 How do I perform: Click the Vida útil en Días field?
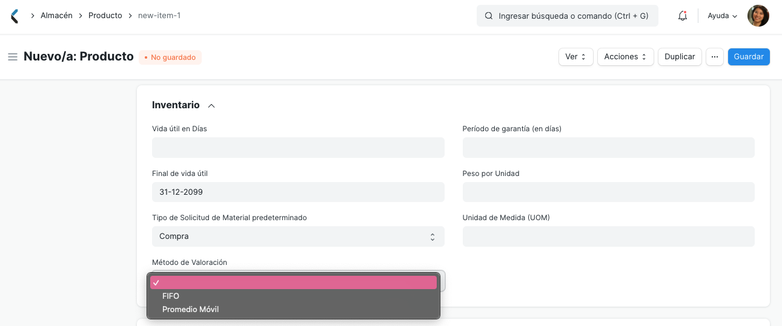298,148
